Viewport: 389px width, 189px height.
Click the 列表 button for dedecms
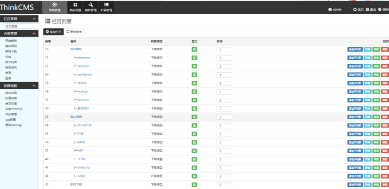(367, 58)
